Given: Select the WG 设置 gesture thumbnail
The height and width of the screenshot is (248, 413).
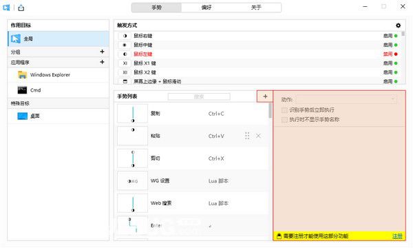Looking at the screenshot, I should click(132, 180).
